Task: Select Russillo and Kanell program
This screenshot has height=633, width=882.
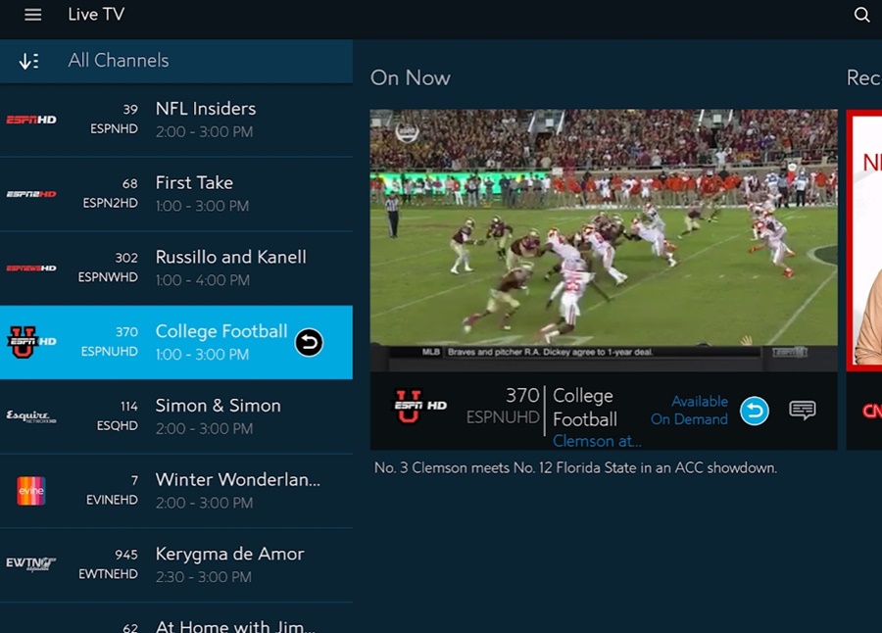Action: 176,268
